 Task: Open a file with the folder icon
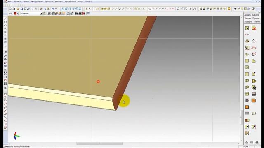18,9
